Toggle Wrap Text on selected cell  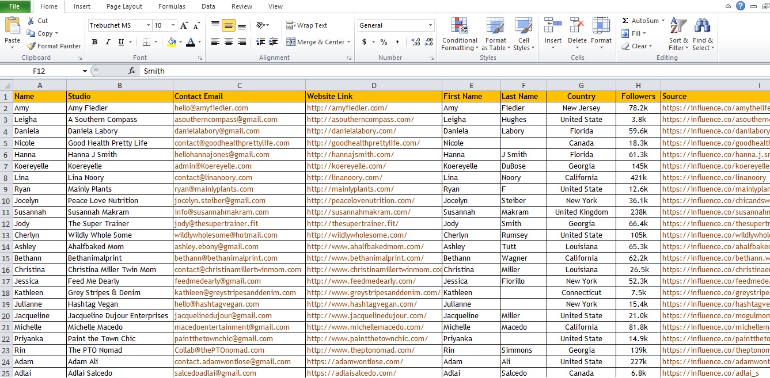tap(307, 25)
